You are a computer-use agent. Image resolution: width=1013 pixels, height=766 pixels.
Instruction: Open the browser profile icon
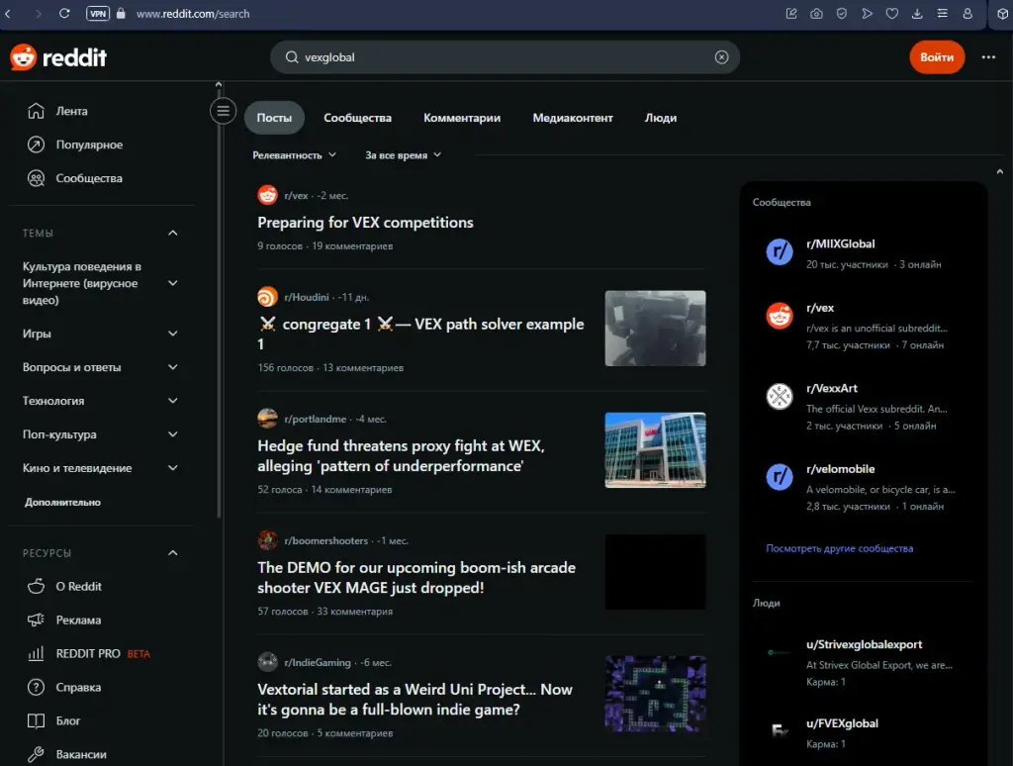(x=967, y=14)
